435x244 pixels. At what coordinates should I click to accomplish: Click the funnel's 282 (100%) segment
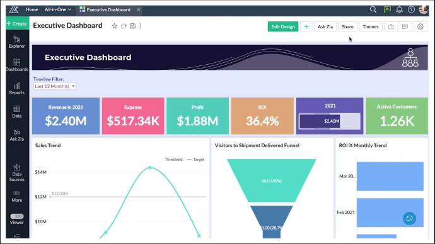point(271,180)
